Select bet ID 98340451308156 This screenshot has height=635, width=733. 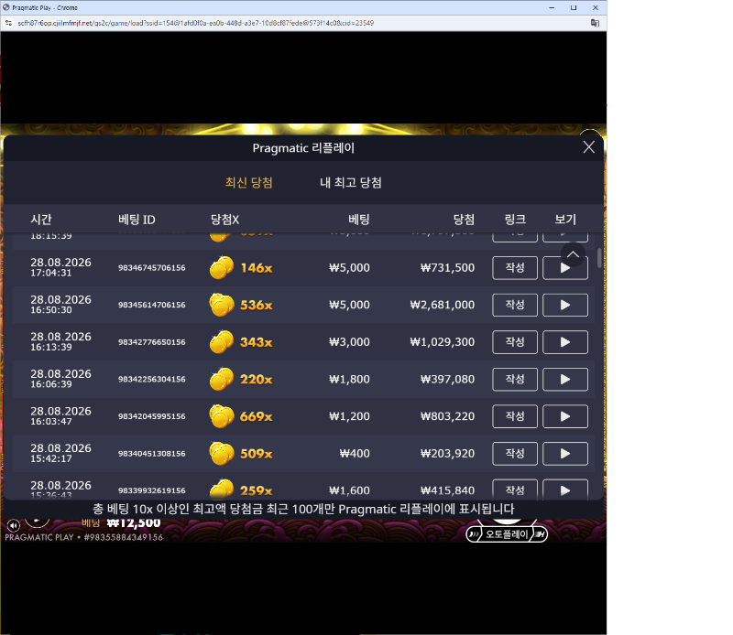click(152, 453)
